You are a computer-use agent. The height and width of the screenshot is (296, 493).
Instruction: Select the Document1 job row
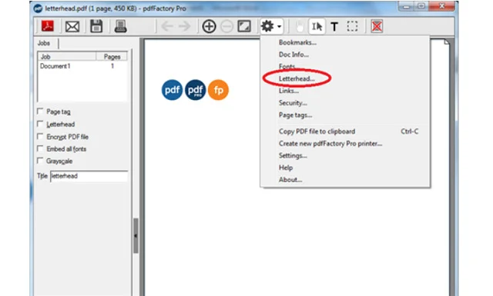pyautogui.click(x=82, y=66)
